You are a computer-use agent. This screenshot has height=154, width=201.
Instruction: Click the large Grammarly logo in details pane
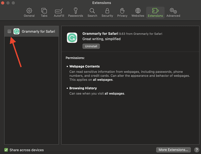[72, 38]
